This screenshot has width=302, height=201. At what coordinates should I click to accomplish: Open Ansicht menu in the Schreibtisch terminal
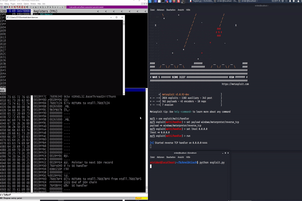click(x=181, y=157)
